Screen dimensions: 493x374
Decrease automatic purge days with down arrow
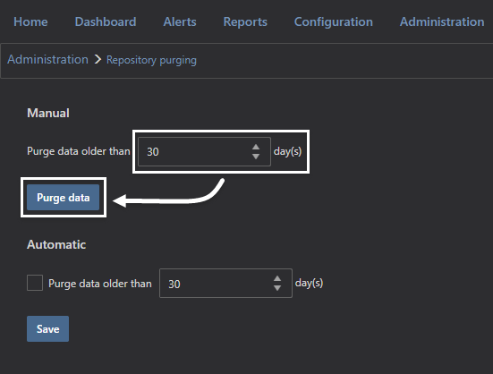(277, 288)
